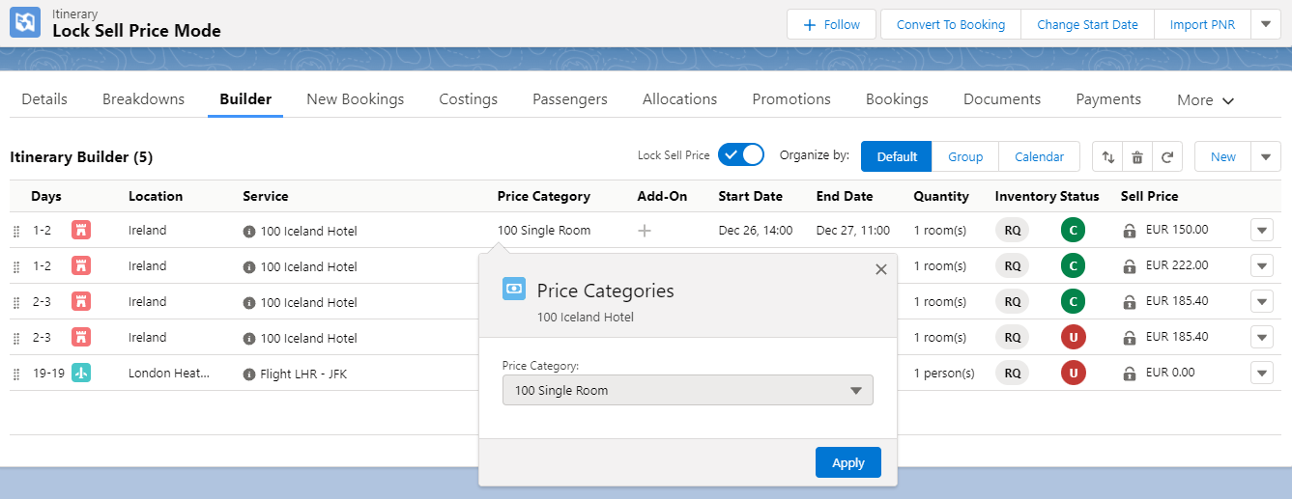Open row actions dropdown for EUR 222.00 row
This screenshot has width=1292, height=499.
[1262, 266]
